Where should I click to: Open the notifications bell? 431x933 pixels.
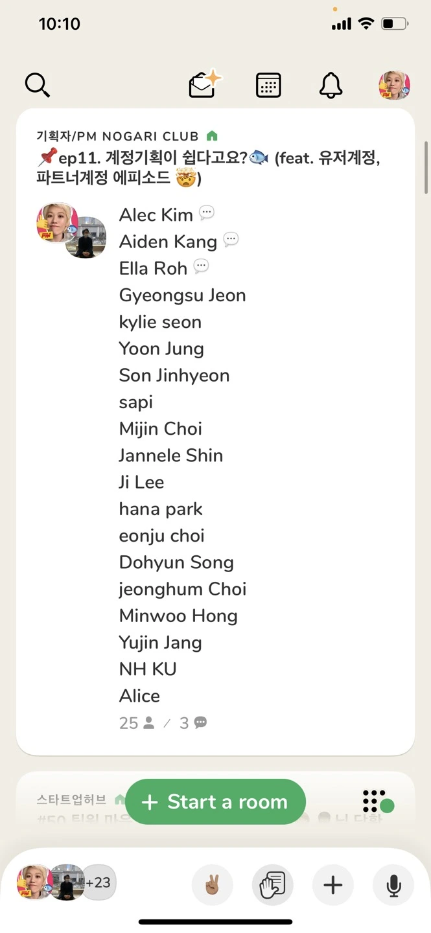click(x=331, y=85)
